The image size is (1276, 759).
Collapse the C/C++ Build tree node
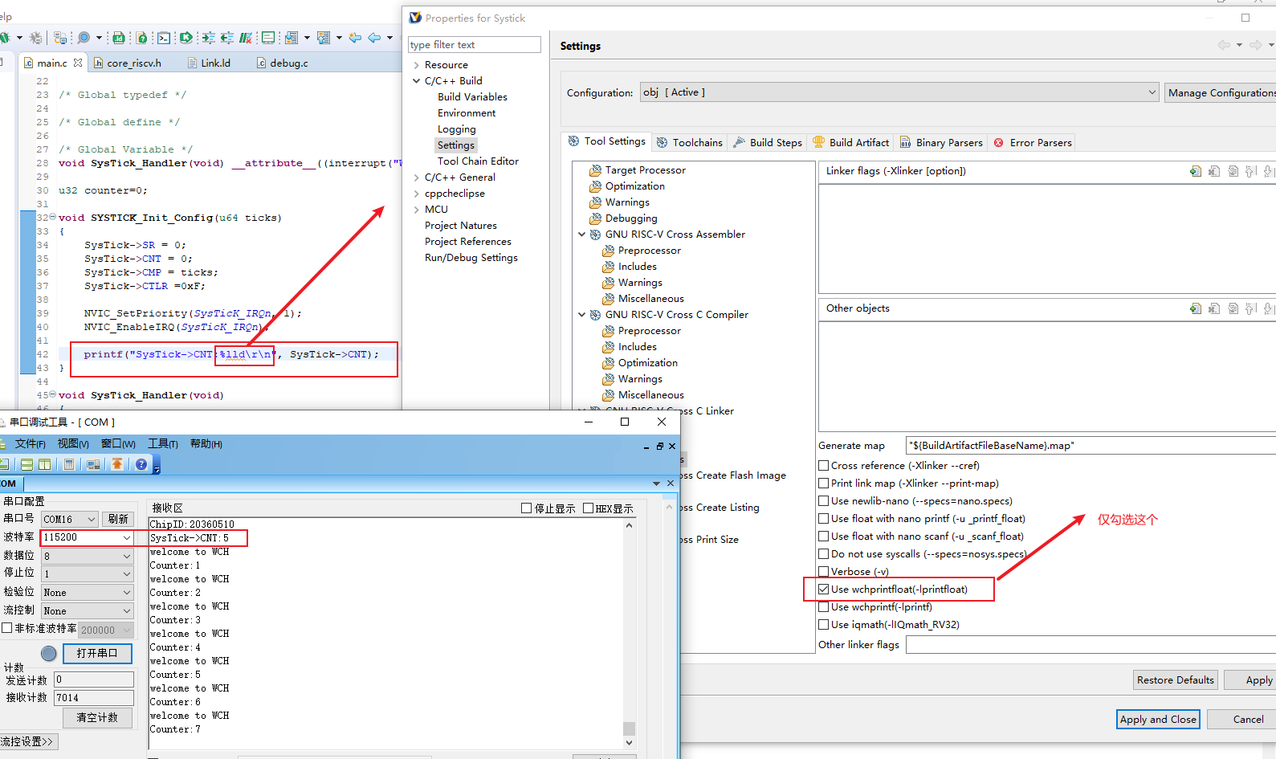pos(416,80)
